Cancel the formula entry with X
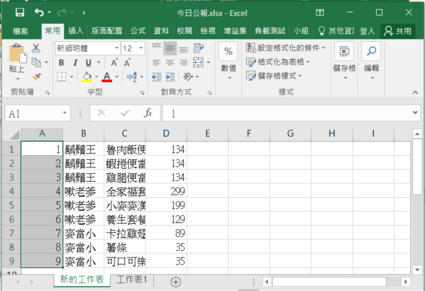This screenshot has width=425, height=291. coord(102,113)
